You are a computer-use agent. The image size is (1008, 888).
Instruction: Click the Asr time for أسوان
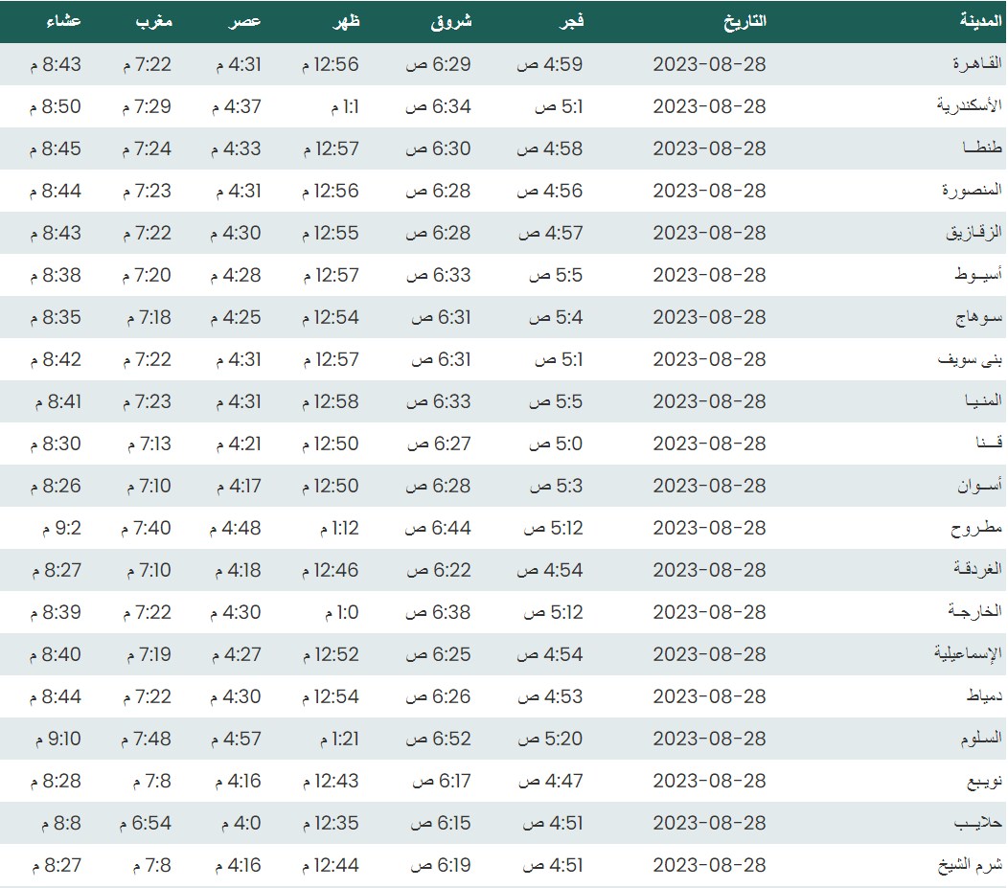point(238,486)
